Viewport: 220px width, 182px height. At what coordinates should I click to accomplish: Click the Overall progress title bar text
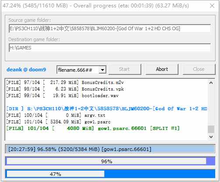coord(96,6)
